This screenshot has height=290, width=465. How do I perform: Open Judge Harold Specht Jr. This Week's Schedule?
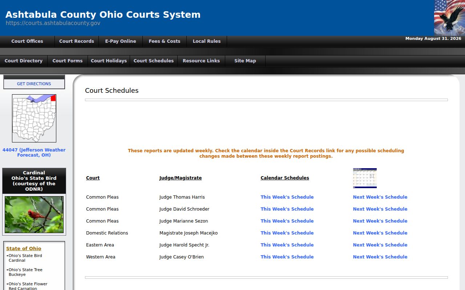point(287,245)
